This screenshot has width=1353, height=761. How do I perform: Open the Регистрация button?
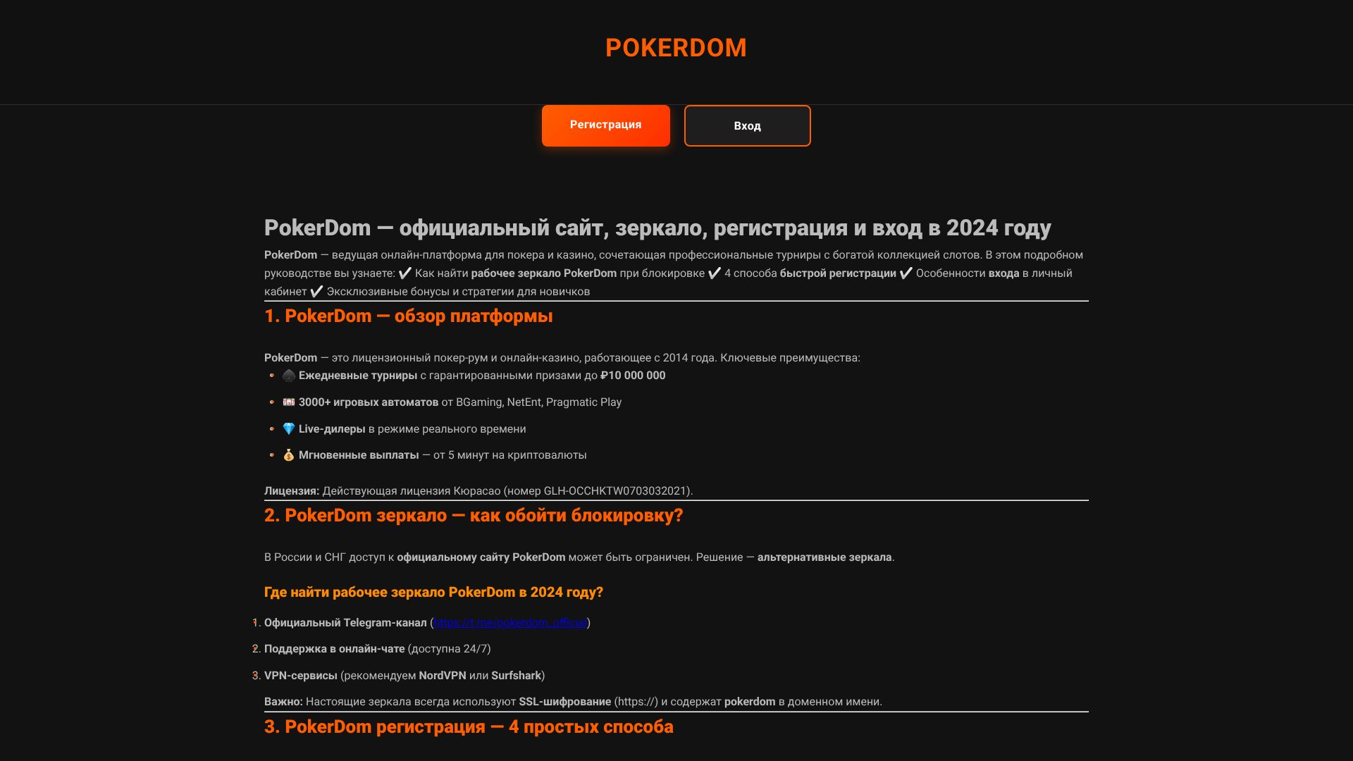[x=606, y=125]
